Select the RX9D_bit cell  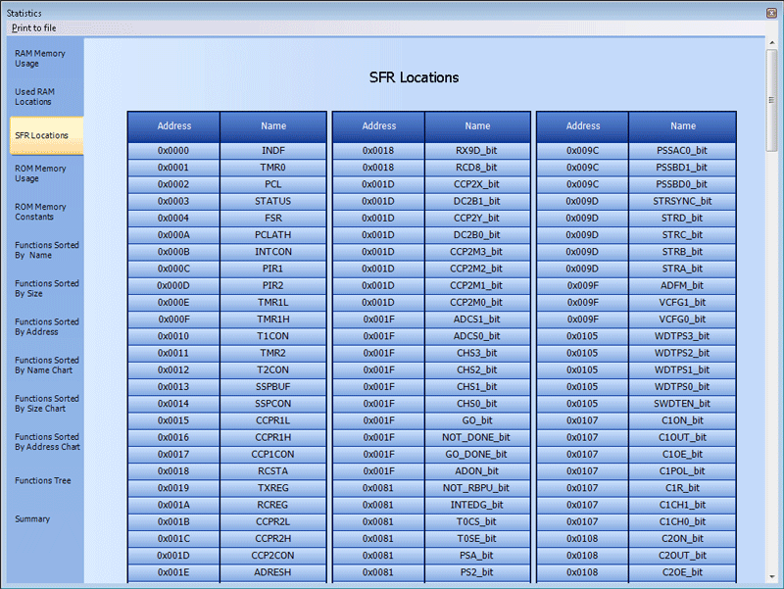tap(477, 151)
